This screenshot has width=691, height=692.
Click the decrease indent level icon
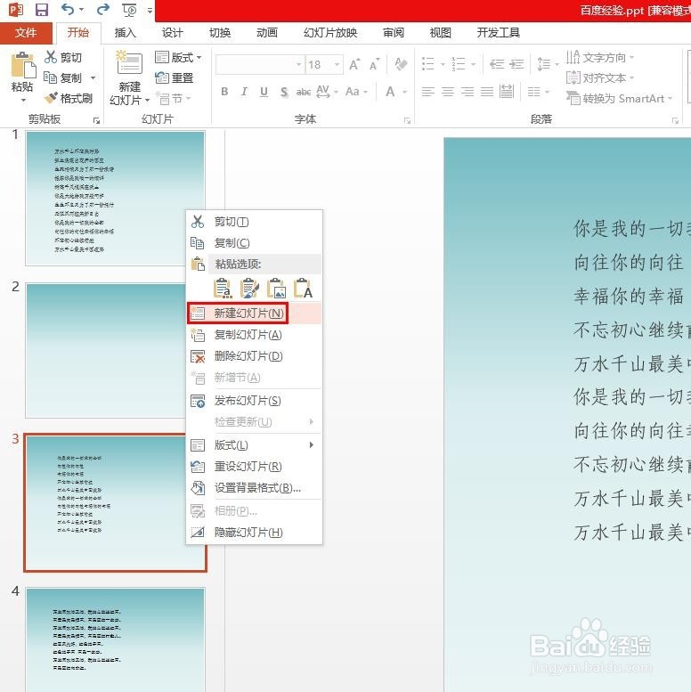tap(497, 64)
